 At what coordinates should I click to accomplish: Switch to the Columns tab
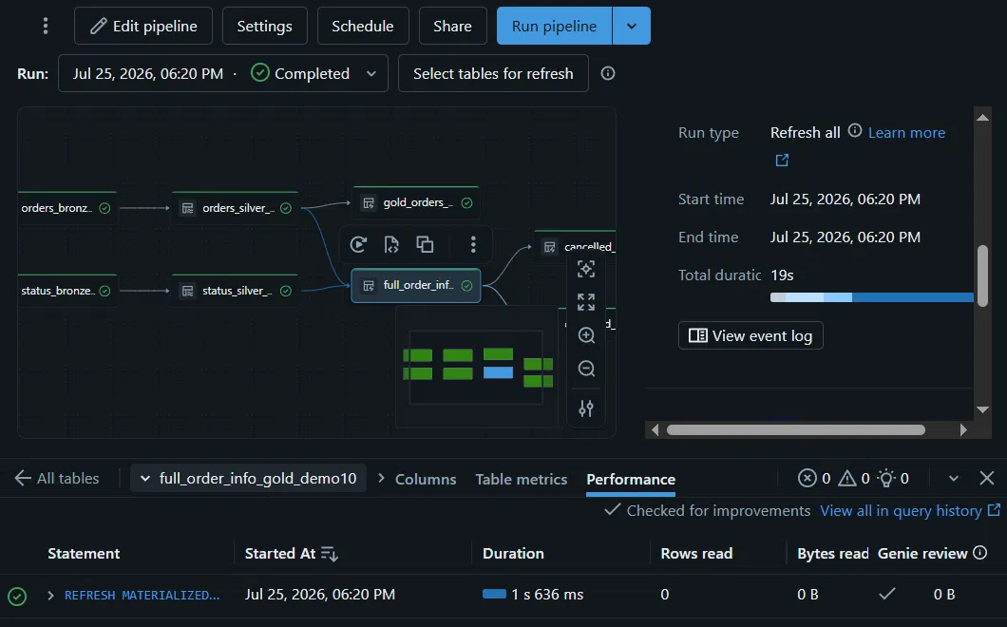click(x=426, y=479)
